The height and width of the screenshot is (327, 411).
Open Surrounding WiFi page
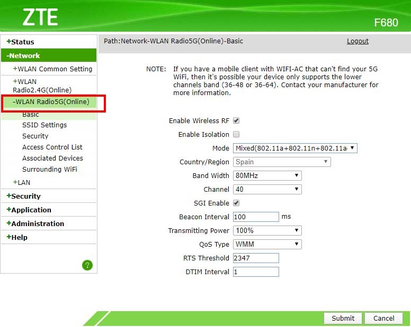(x=50, y=170)
